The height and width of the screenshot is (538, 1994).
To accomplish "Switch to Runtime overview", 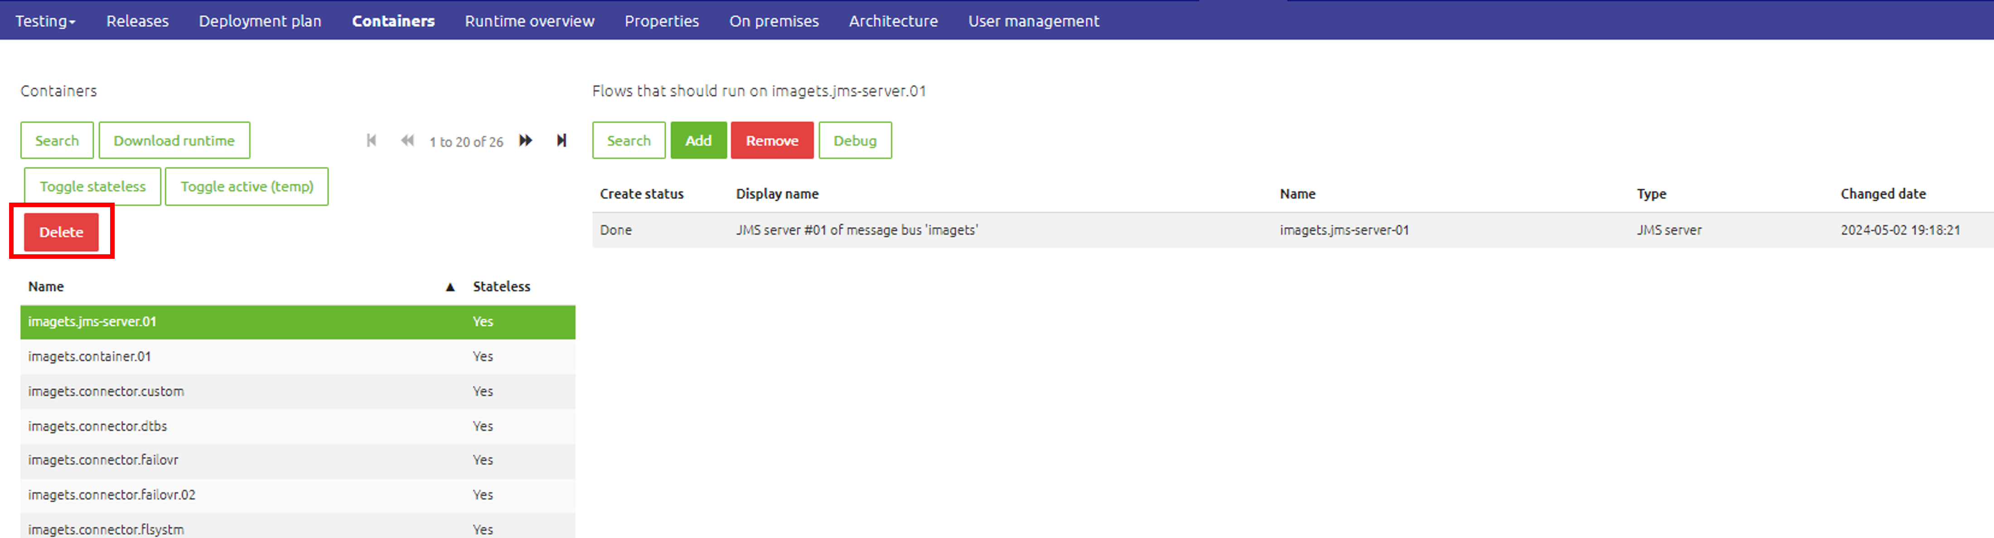I will coord(529,21).
